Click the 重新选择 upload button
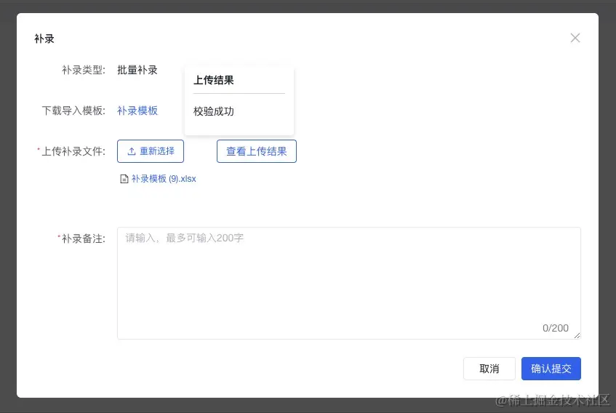 [x=151, y=151]
